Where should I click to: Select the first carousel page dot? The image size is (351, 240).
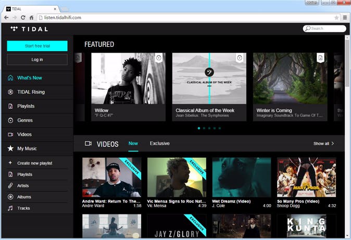click(x=199, y=128)
